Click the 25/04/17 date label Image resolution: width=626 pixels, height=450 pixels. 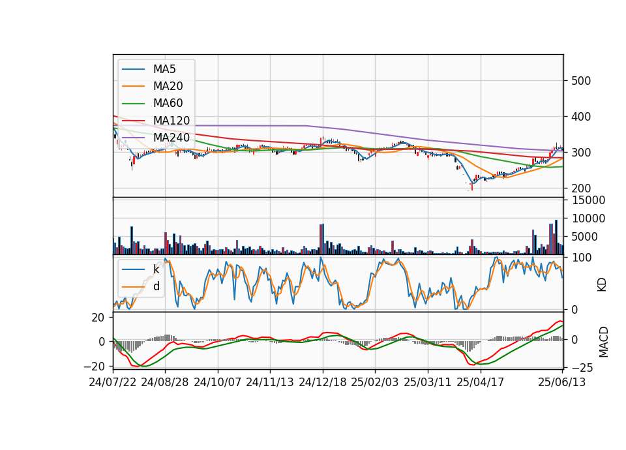pyautogui.click(x=481, y=382)
